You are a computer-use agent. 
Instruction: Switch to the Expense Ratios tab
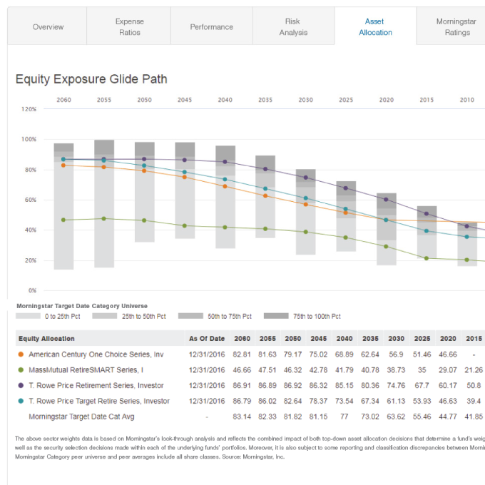[129, 27]
